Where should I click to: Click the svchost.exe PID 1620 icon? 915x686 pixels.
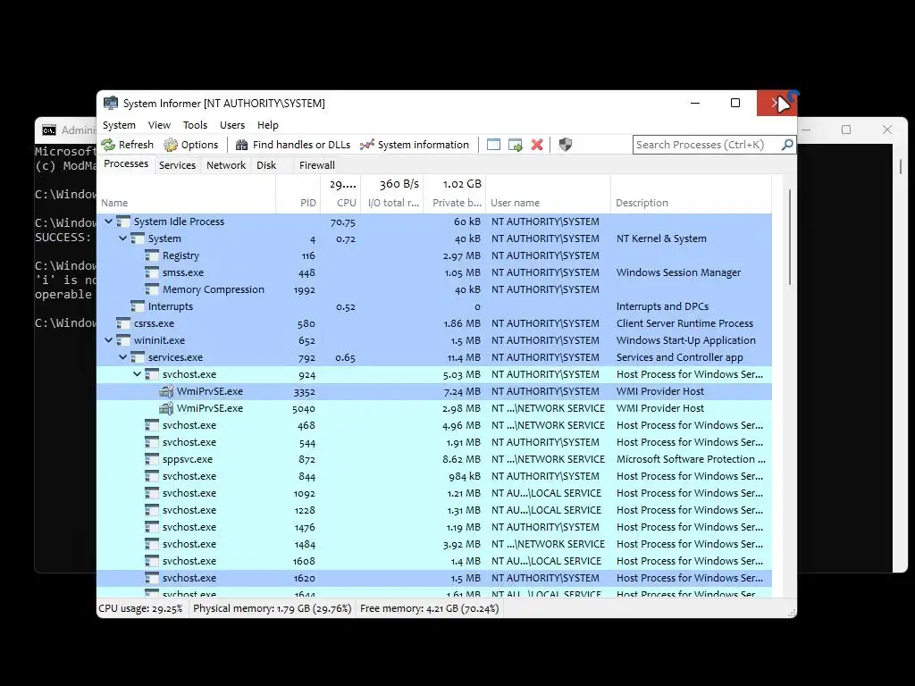tap(152, 578)
